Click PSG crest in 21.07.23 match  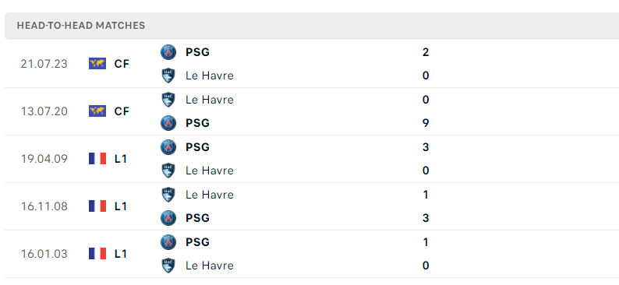[168, 52]
